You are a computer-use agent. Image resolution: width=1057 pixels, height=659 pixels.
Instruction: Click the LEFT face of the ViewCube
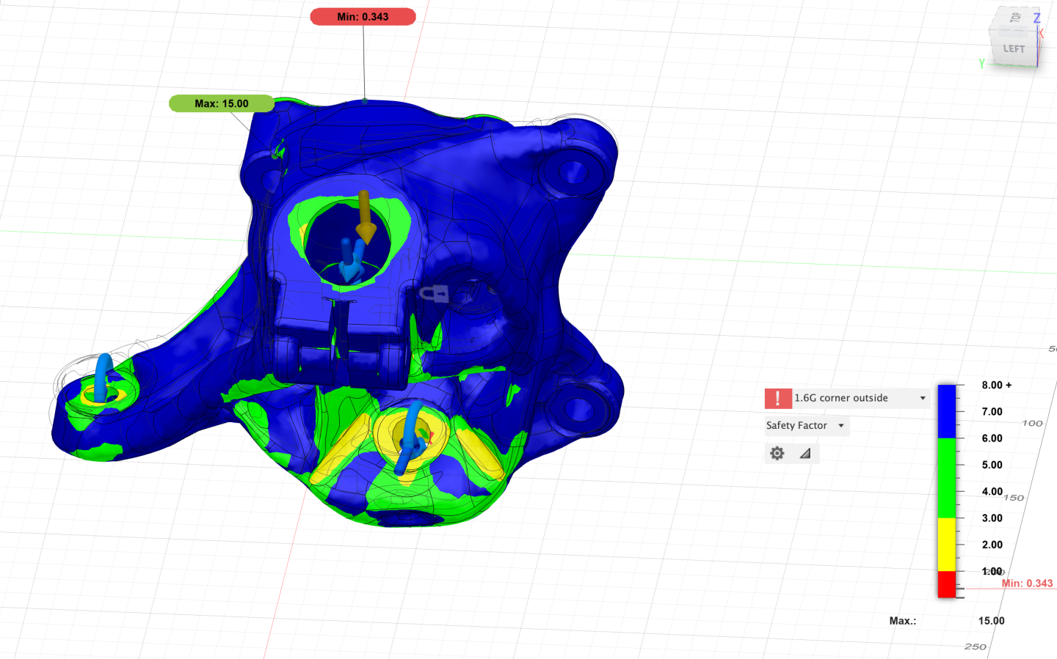pyautogui.click(x=1014, y=48)
